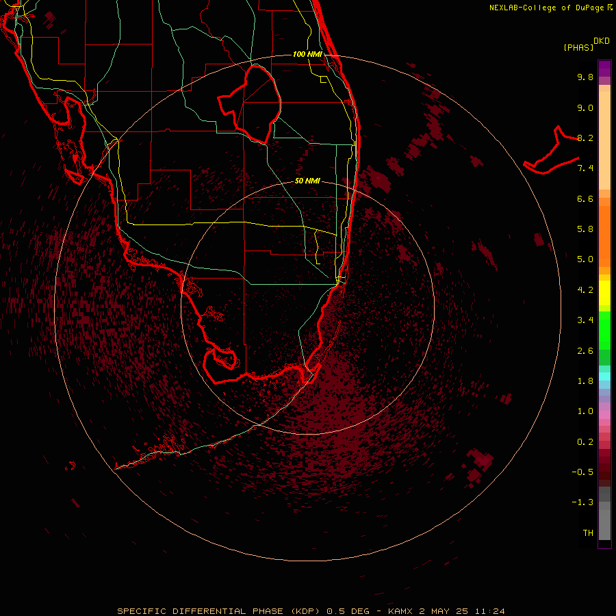
Task: Click the cyan segment of the color bar
Action: (x=604, y=376)
